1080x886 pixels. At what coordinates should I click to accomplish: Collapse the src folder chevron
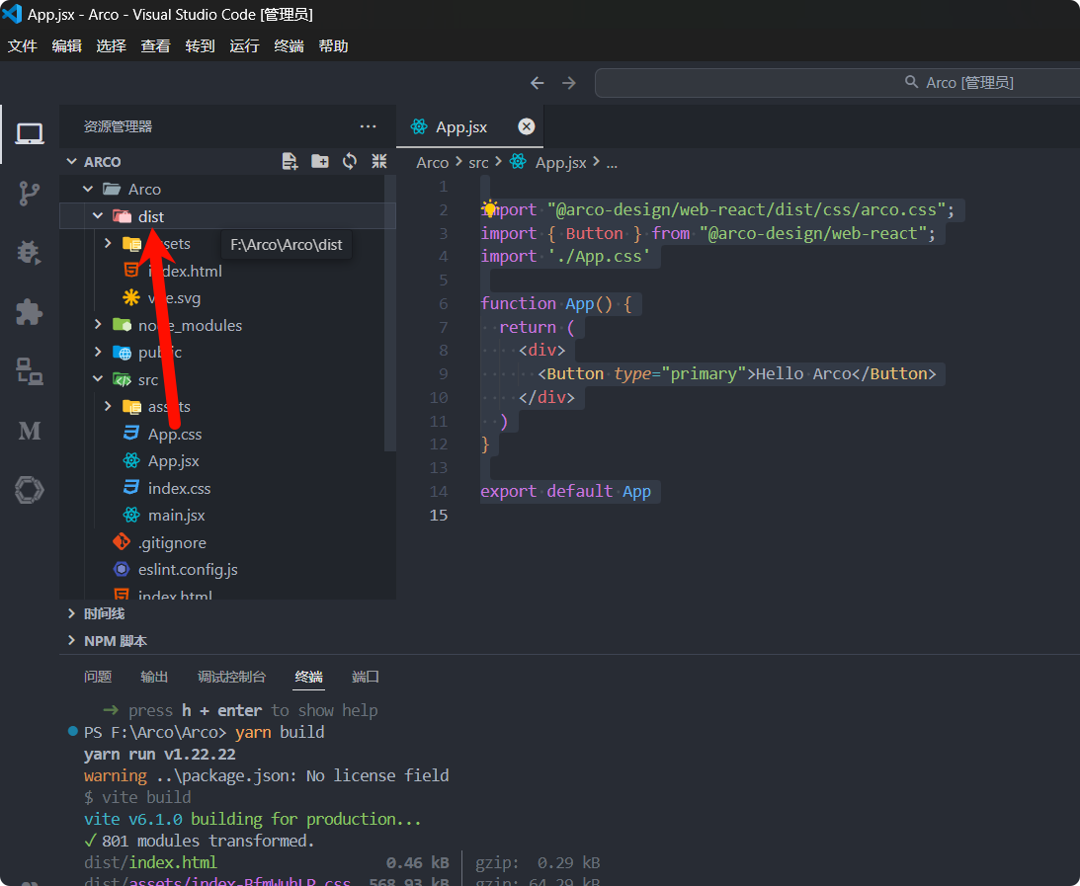(98, 379)
